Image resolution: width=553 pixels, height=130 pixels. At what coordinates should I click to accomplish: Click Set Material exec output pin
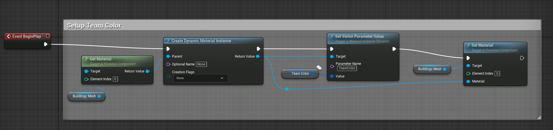click(522, 58)
